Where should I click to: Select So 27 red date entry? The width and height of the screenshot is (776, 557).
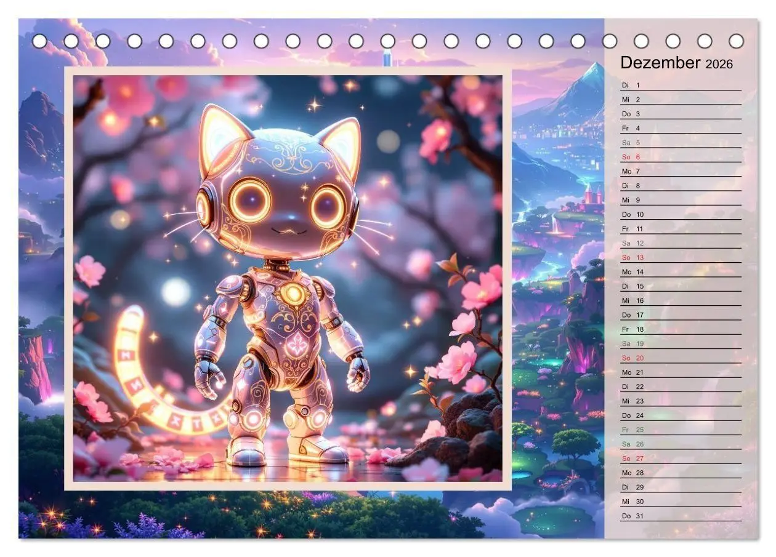click(x=681, y=459)
